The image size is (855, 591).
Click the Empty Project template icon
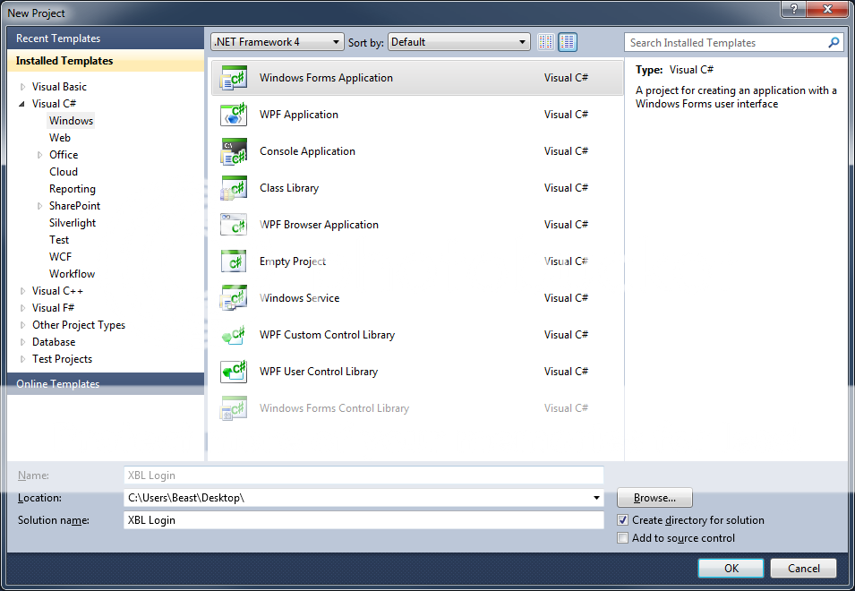point(234,261)
